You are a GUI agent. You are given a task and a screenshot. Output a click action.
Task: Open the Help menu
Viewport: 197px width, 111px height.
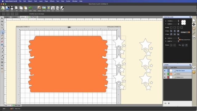81,1
